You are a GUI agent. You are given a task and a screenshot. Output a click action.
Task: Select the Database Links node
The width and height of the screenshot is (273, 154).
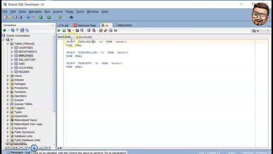[x=23, y=136]
